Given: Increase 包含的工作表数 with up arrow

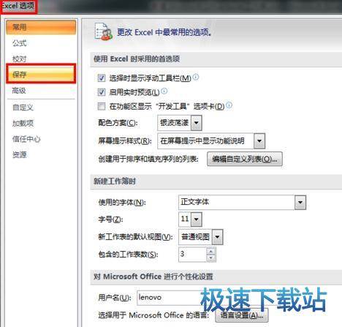Looking at the screenshot, I should pos(211,251).
